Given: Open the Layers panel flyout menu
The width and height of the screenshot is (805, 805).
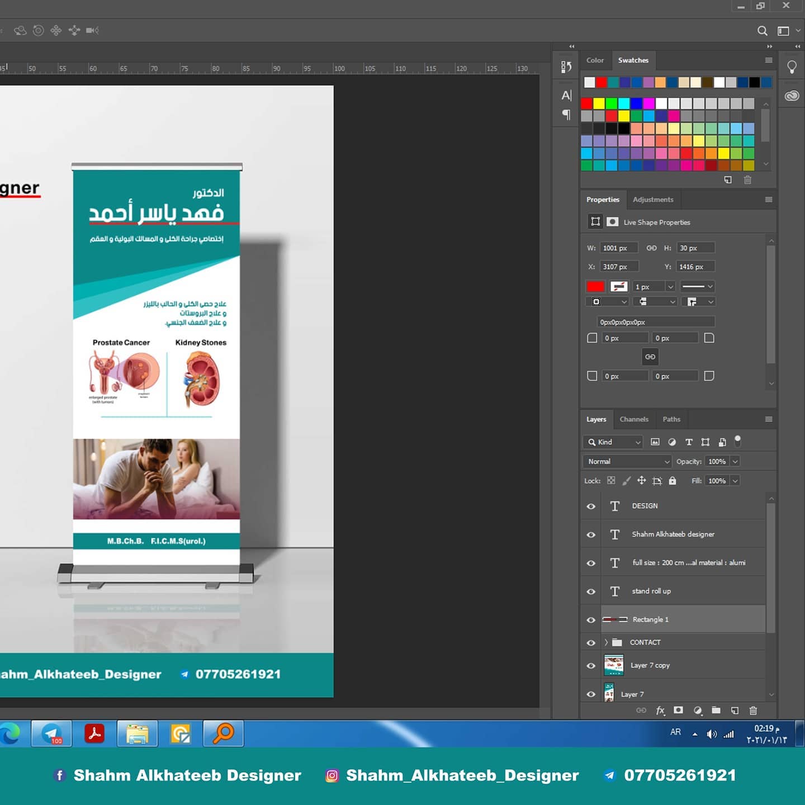Looking at the screenshot, I should [769, 419].
